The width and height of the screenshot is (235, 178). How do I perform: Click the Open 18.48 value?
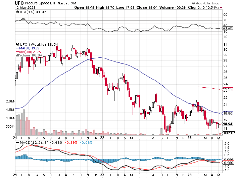(x=84, y=7)
